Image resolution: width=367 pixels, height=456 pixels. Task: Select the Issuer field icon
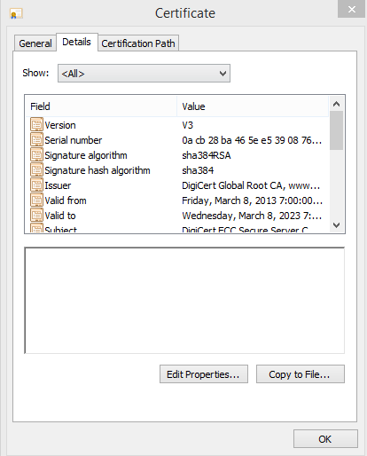tap(36, 185)
